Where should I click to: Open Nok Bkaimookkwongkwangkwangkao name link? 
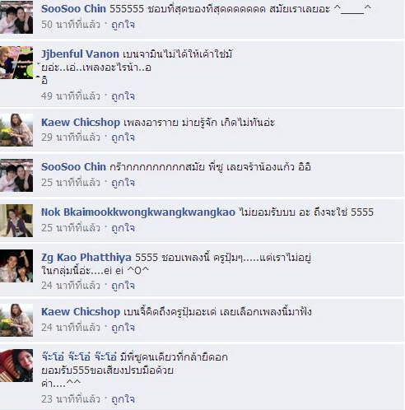[138, 212]
